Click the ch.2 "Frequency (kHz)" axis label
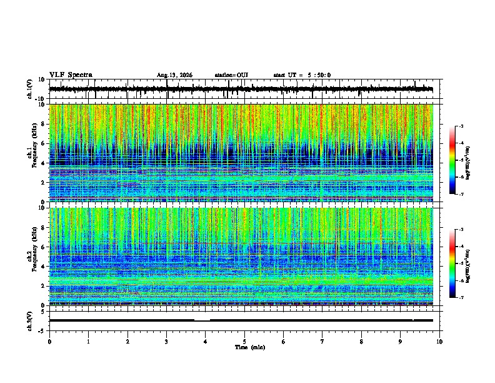This screenshot has width=495, height=383. click(x=34, y=249)
